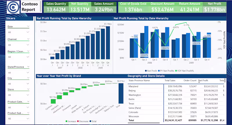Select the Beijing row in the table

point(176,90)
